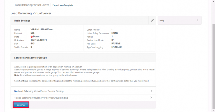
Task: Click the scrollbar up arrow
Action: (x=214, y=1)
